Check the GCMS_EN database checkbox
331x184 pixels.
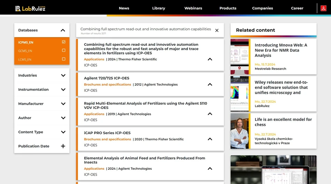(x=63, y=50)
